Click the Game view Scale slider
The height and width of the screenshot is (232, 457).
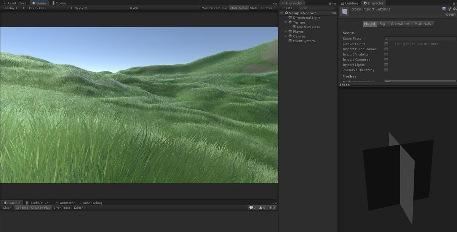click(x=106, y=8)
